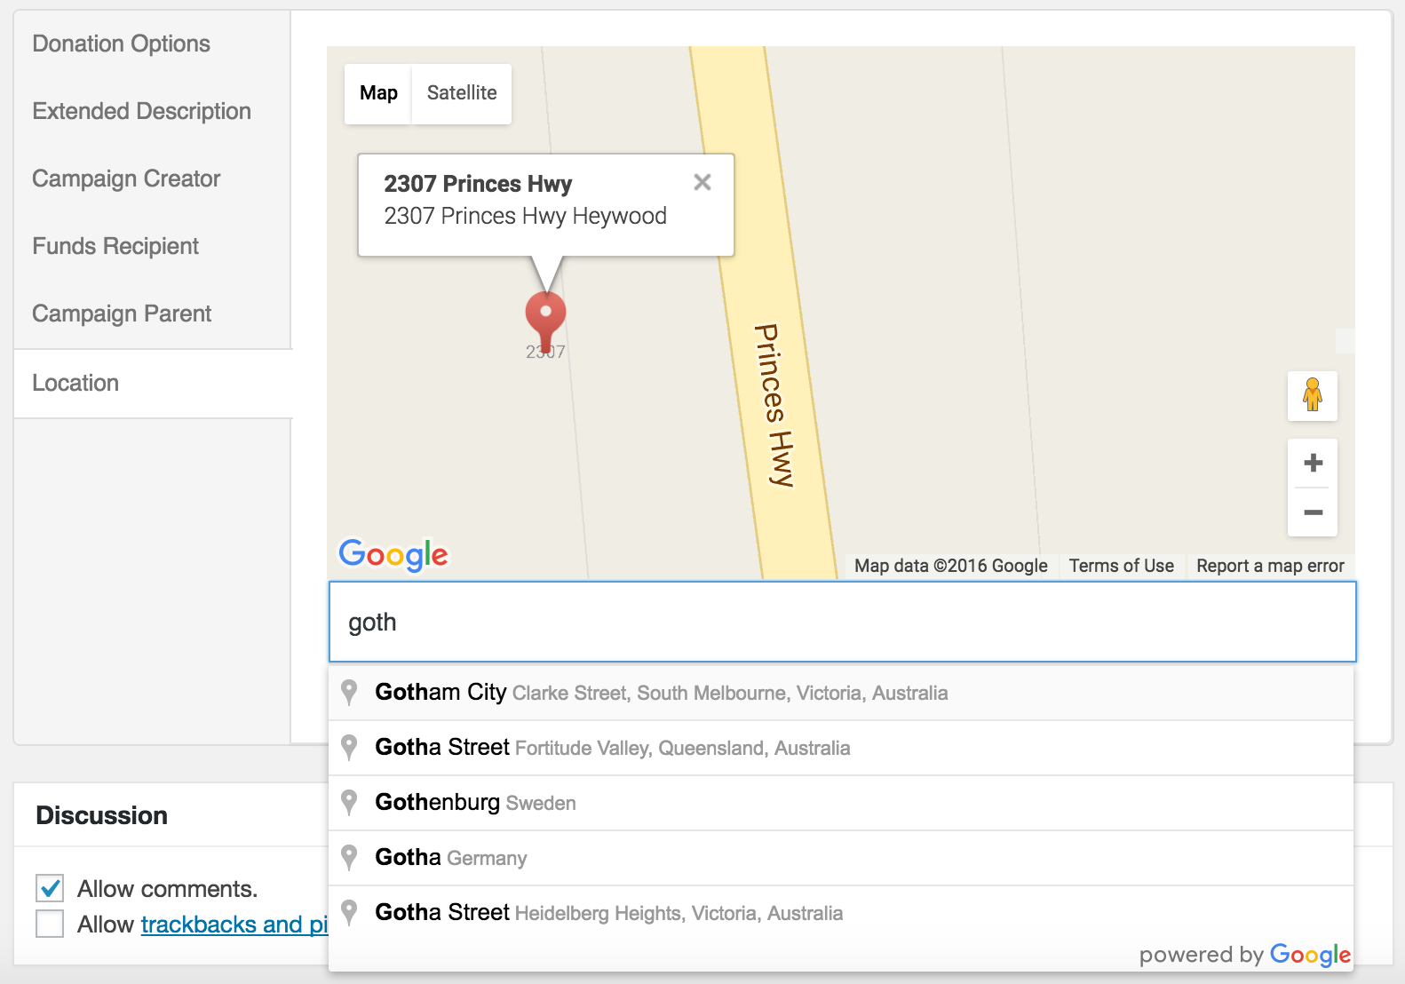1405x984 pixels.
Task: Zoom out the map with minus button
Action: pyautogui.click(x=1313, y=512)
